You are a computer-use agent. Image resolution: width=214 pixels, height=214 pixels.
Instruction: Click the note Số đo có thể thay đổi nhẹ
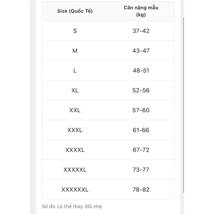click(x=72, y=206)
